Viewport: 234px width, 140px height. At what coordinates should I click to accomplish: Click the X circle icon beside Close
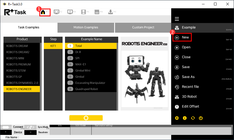(177, 57)
